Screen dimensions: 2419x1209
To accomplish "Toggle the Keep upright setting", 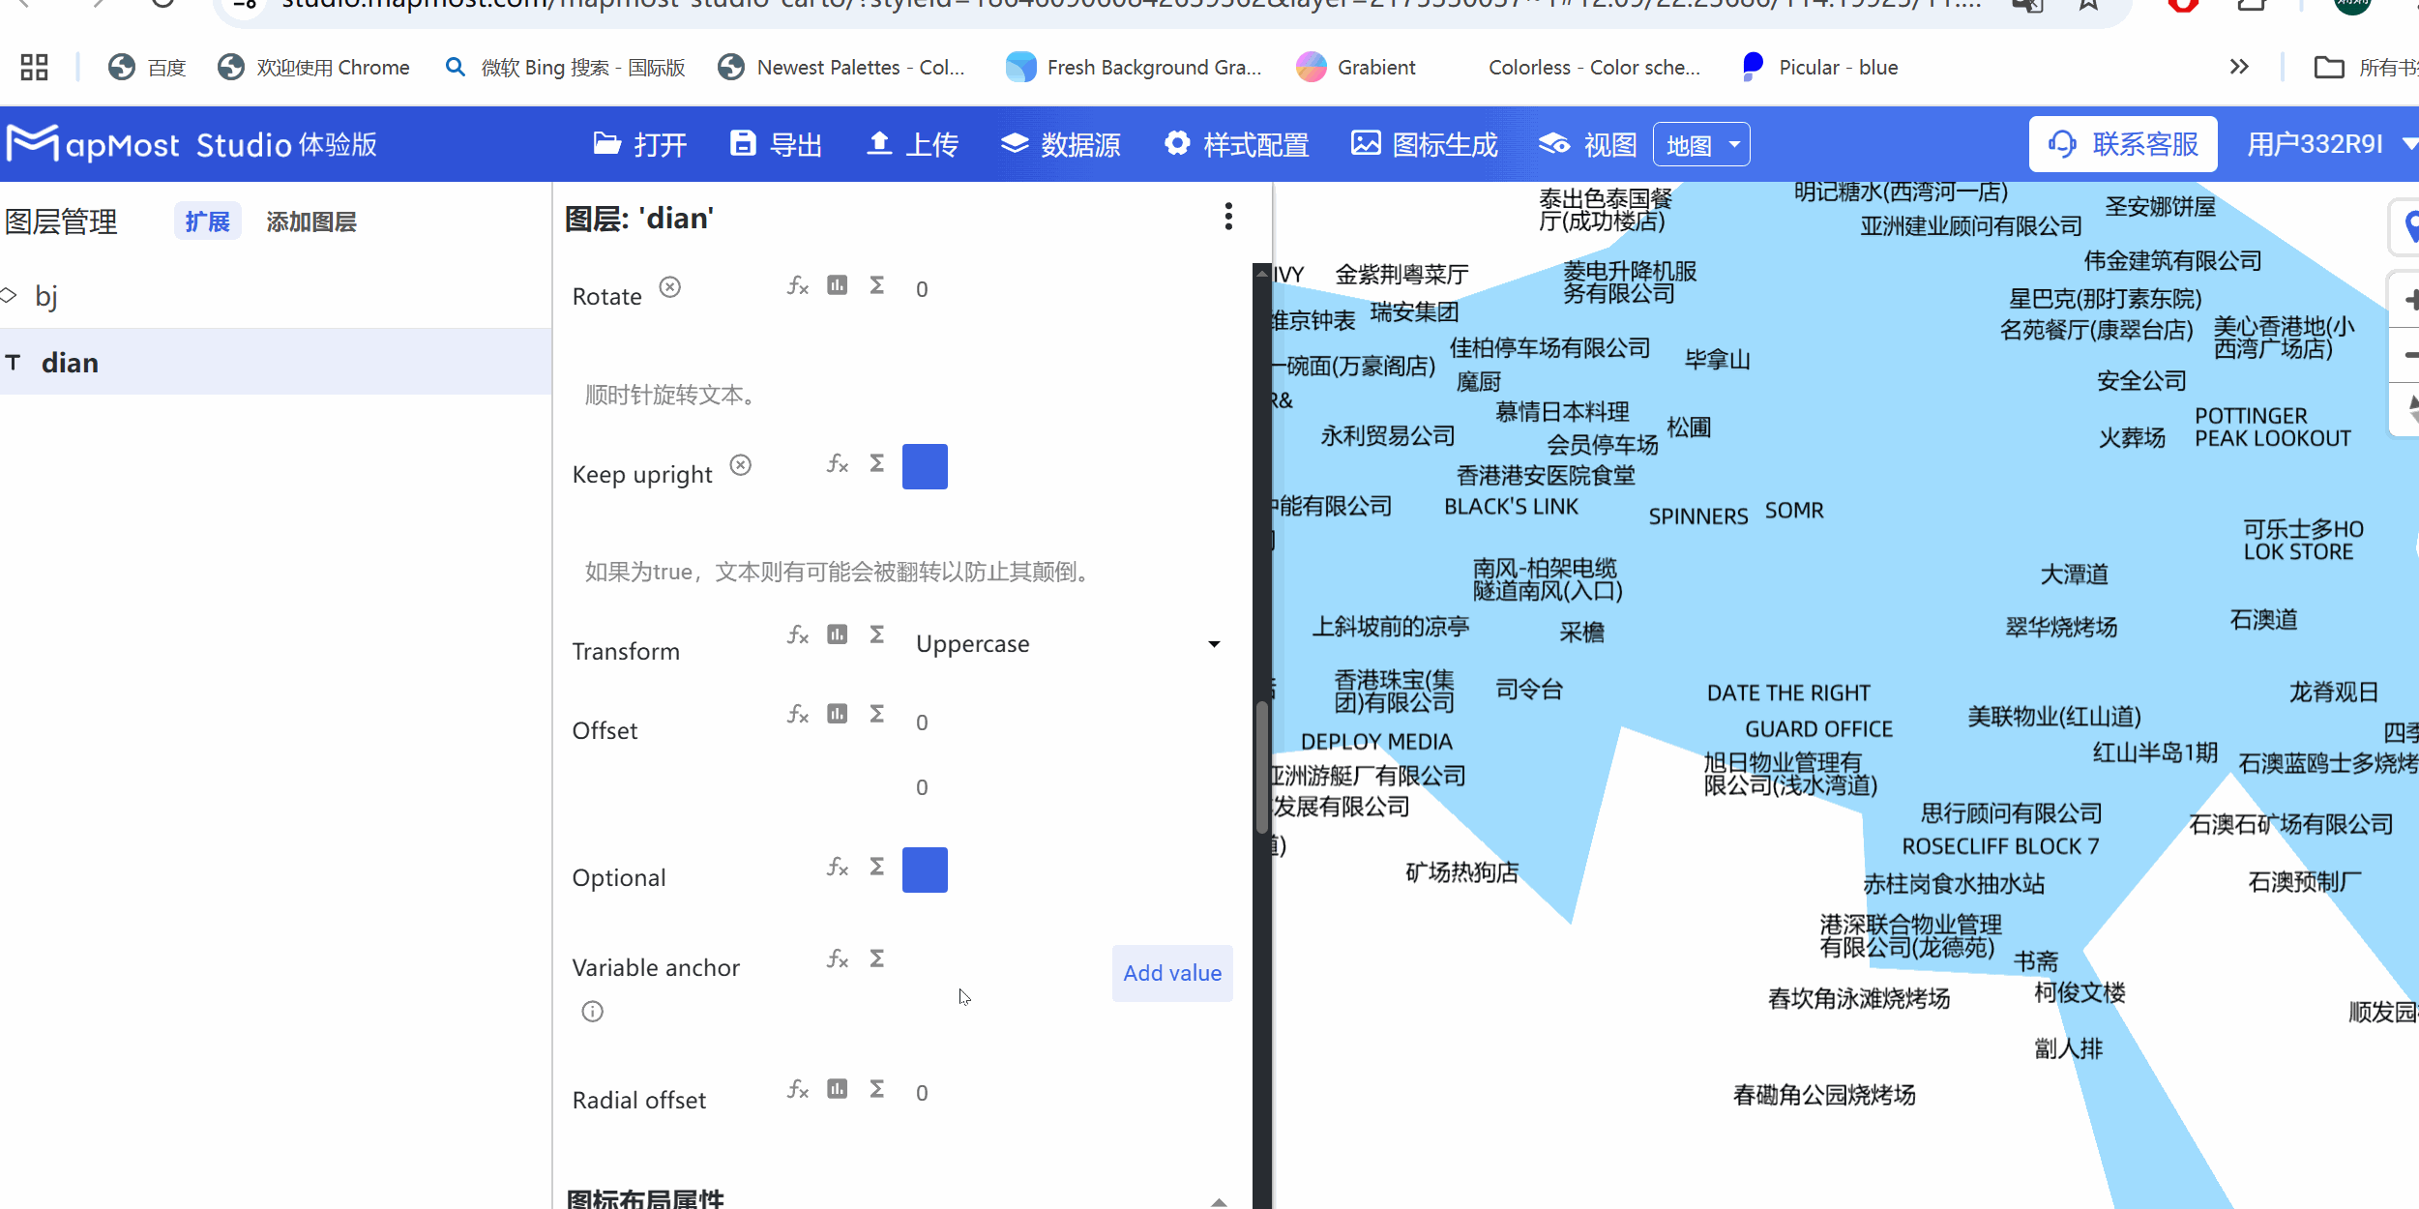I will [x=924, y=466].
